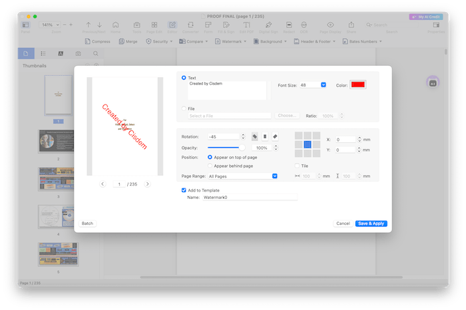Expand the Security menu
466x310 pixels.
[x=159, y=41]
